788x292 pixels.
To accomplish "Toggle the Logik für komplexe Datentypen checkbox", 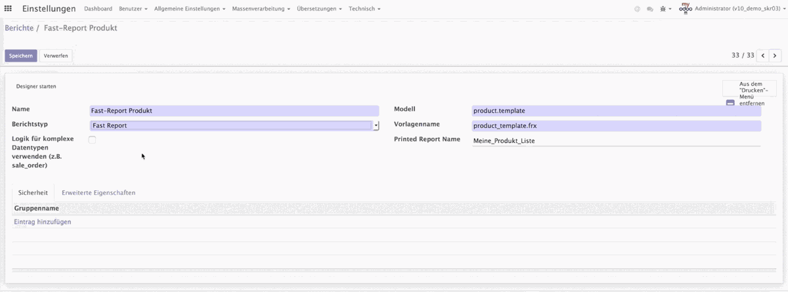I will (92, 140).
